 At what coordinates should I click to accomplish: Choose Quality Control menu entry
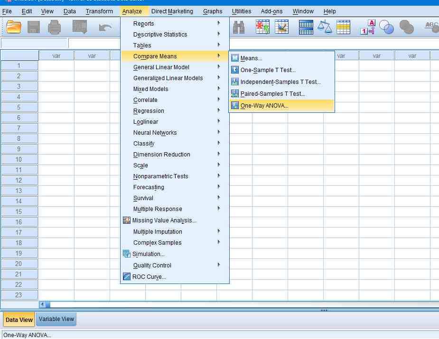tap(175, 265)
